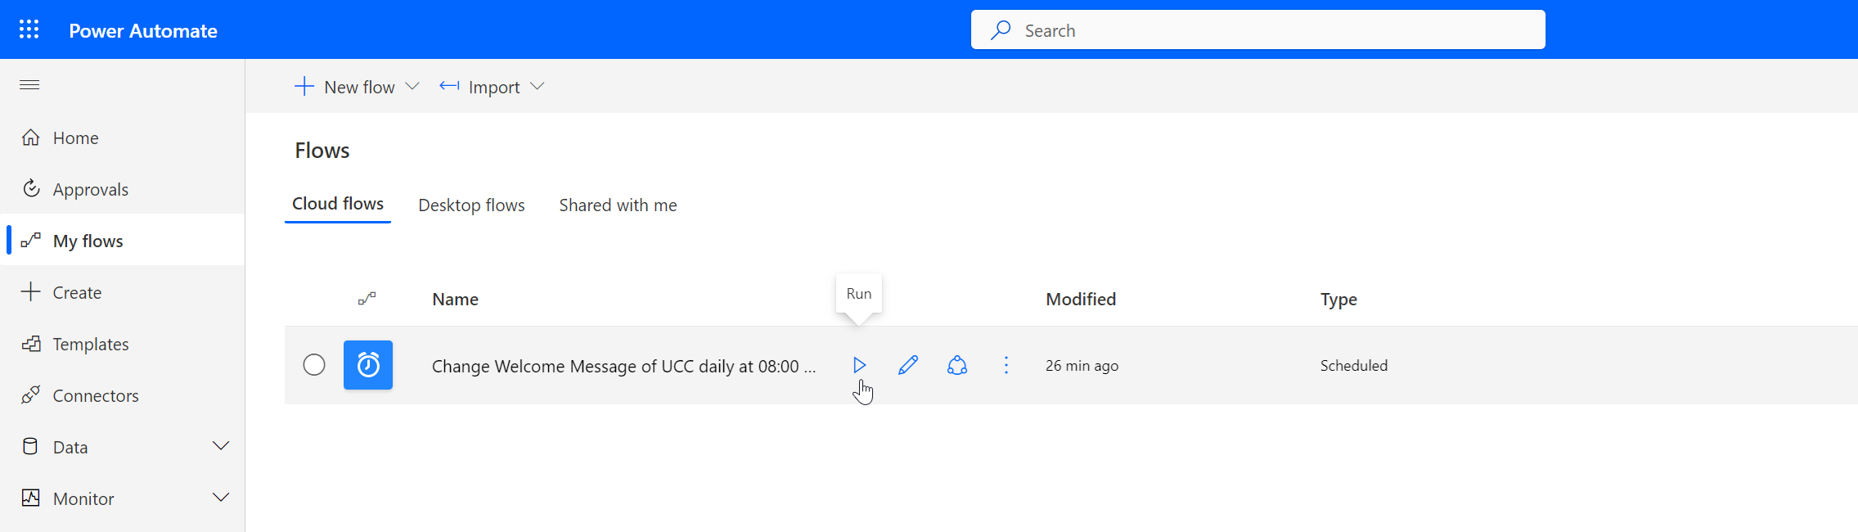The height and width of the screenshot is (532, 1858).
Task: Click the flow type column header icon
Action: pyautogui.click(x=367, y=299)
